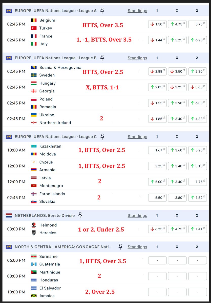
Task: Select Belgium home win odds 1.50
Action: [x=157, y=24]
